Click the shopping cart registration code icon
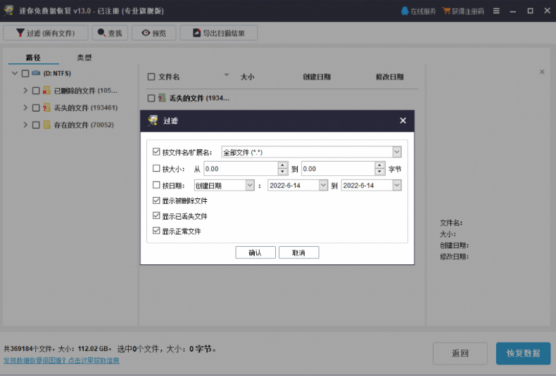 click(446, 11)
